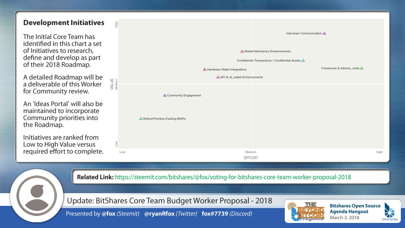Click the Medium tick on the effort axis

tap(251, 152)
